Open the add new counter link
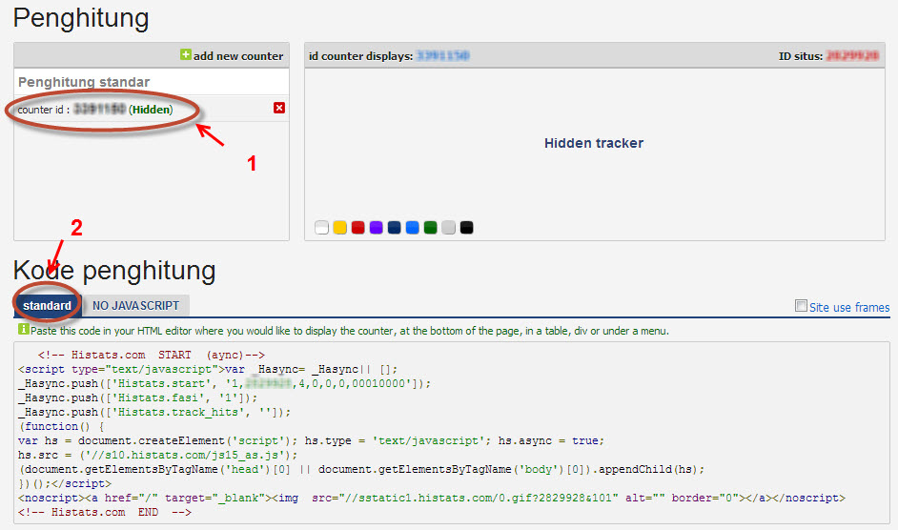898x530 pixels. pyautogui.click(x=238, y=56)
